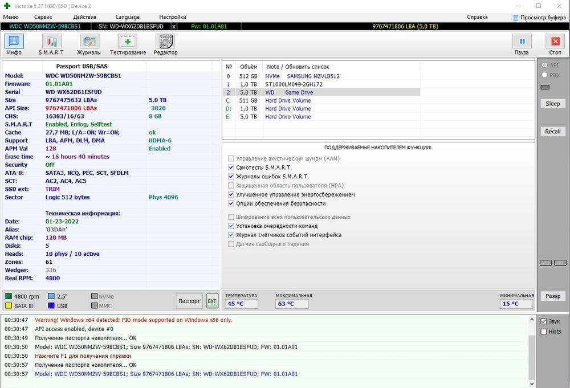Select the E: Hard Drive Volume row

321,117
